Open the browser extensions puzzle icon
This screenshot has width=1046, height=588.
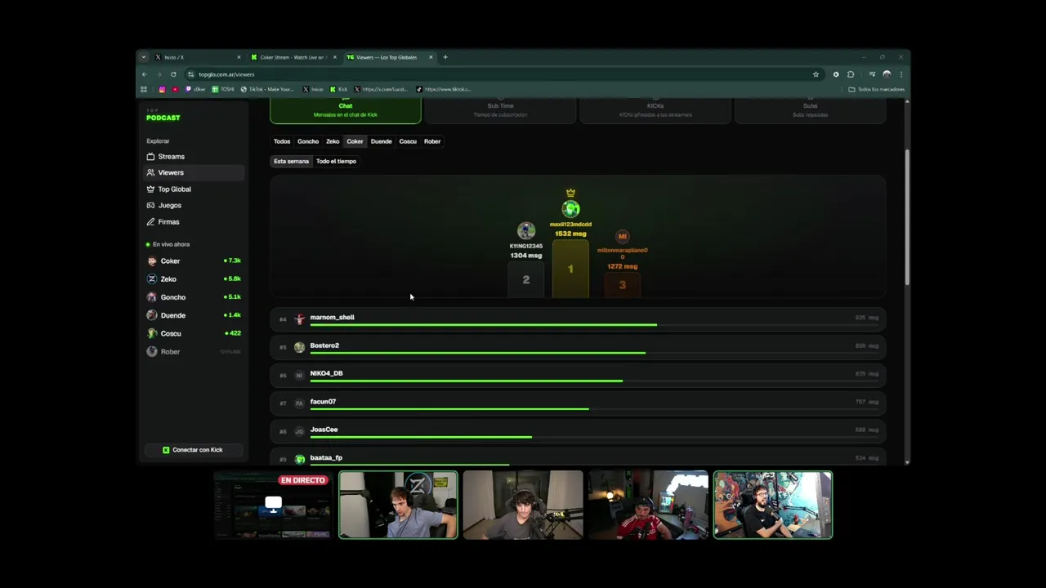(851, 74)
